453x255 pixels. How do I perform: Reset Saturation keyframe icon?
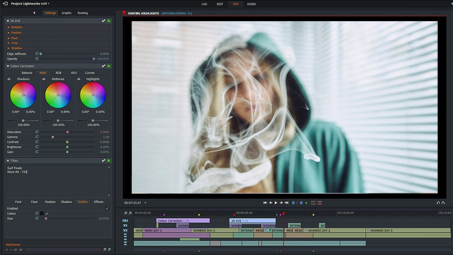[37, 132]
